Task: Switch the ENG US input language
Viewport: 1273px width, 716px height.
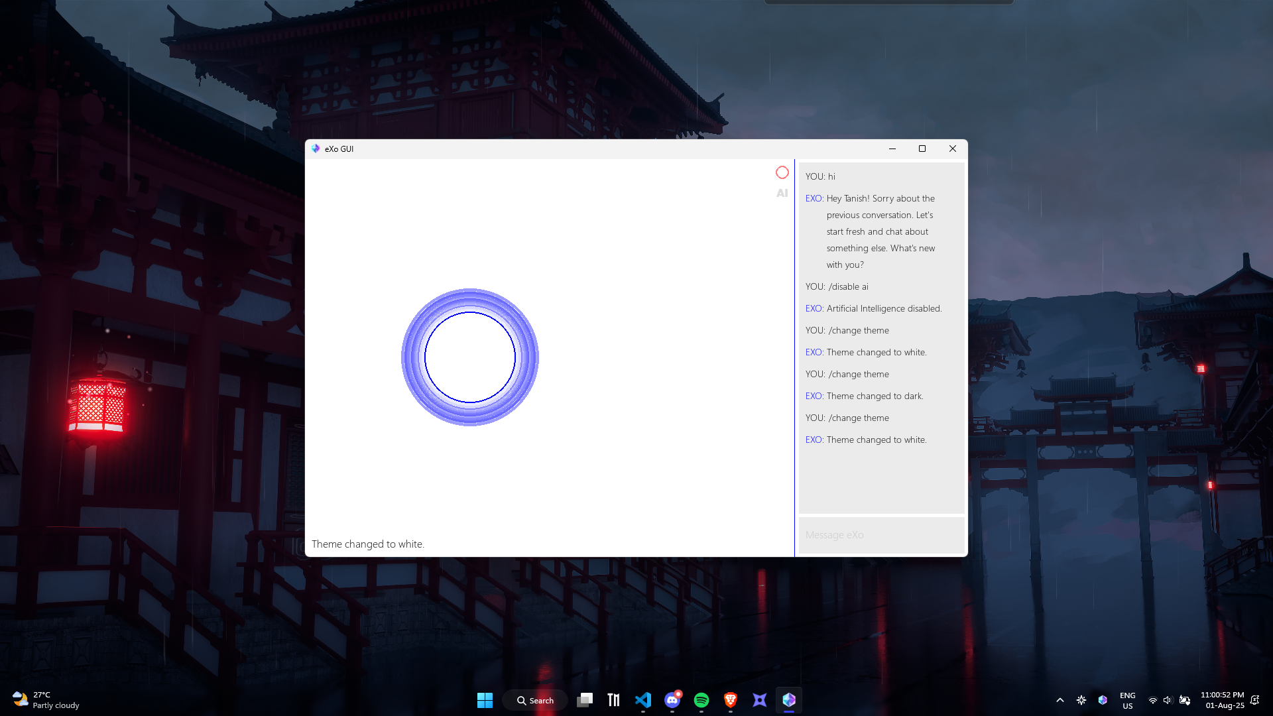Action: click(x=1128, y=700)
